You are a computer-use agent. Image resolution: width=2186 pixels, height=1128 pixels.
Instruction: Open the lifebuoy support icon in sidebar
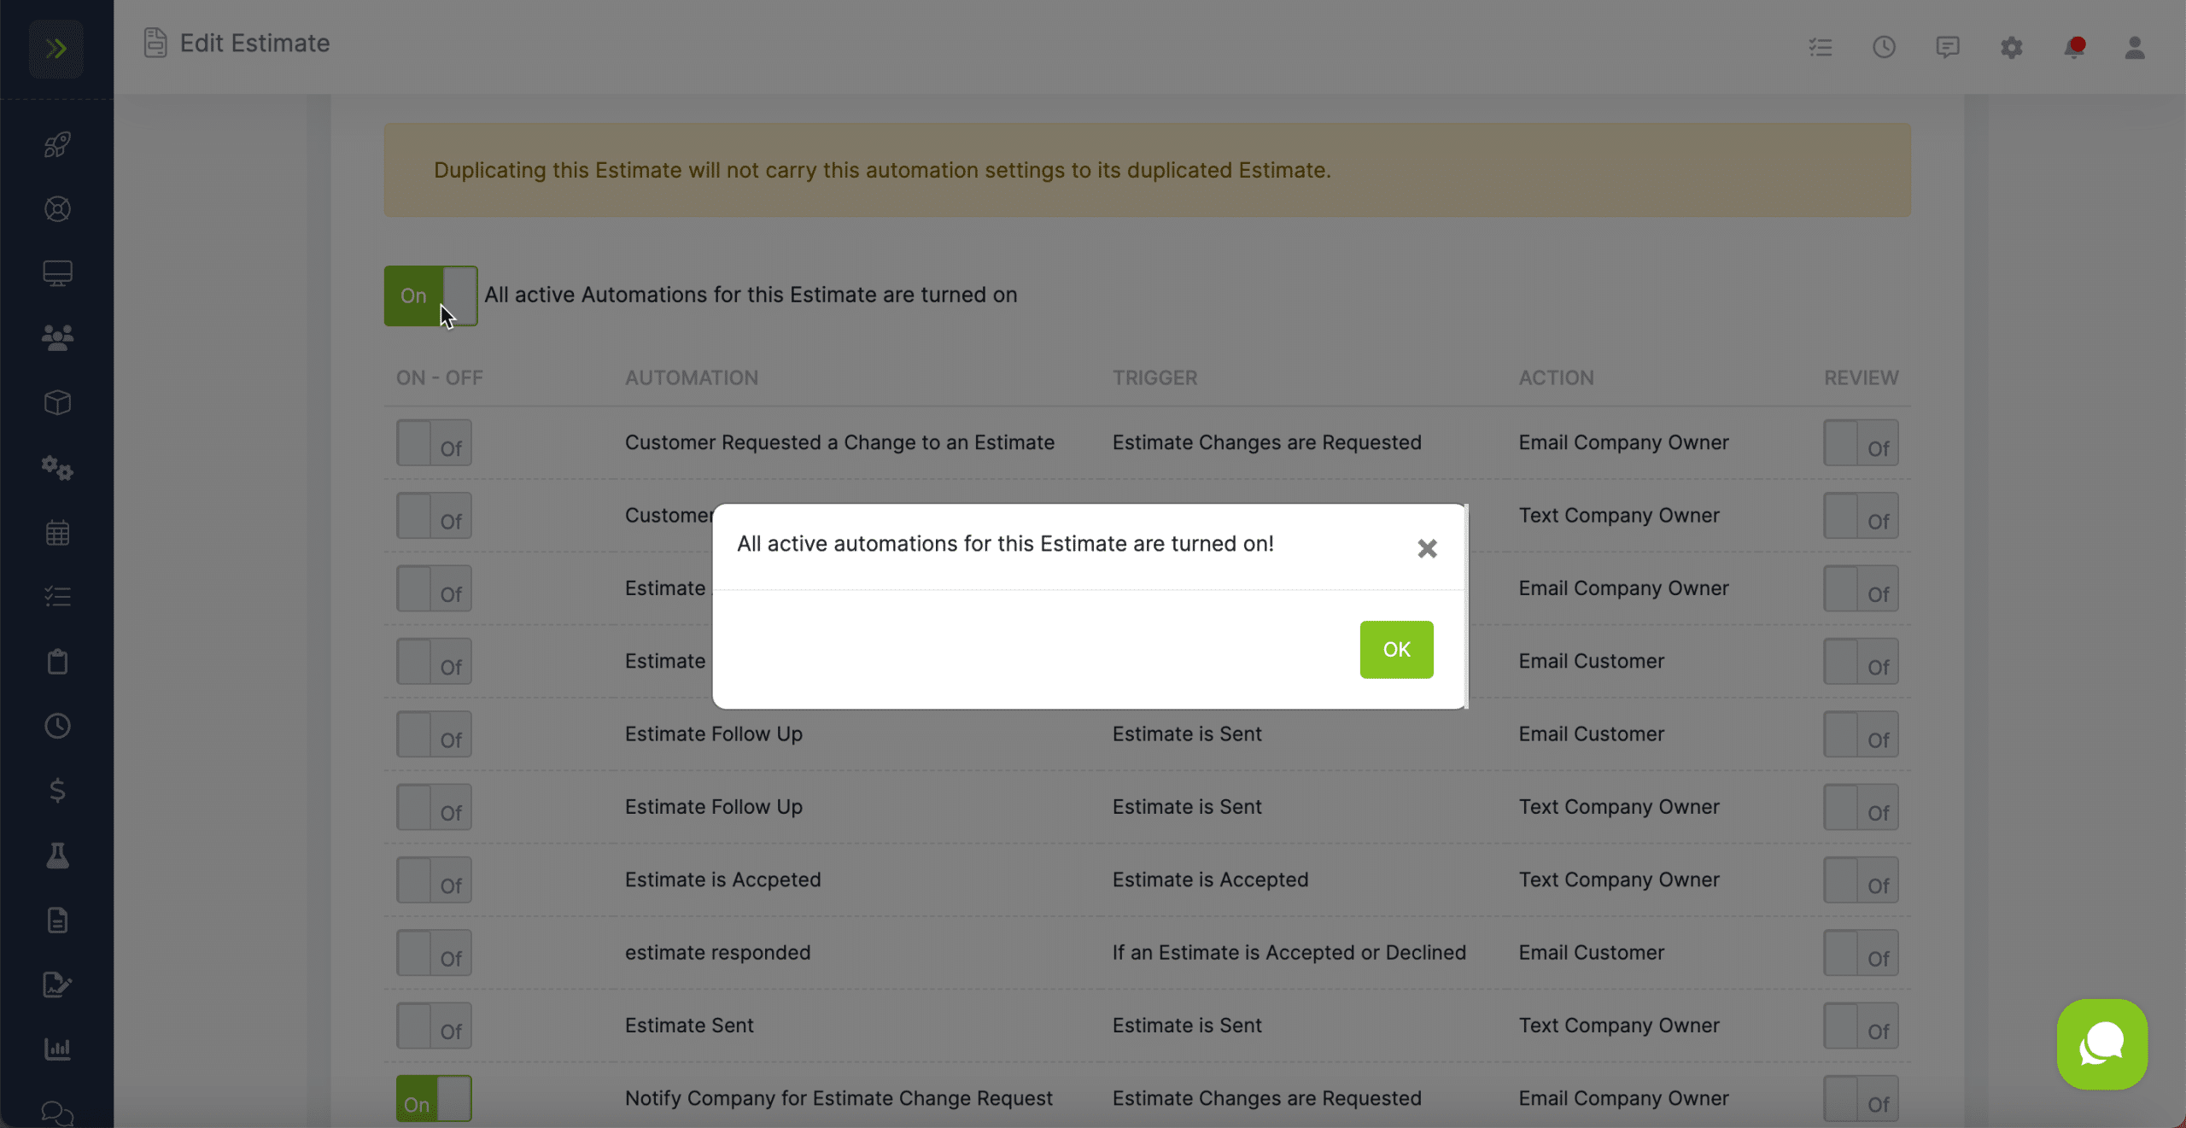tap(57, 209)
